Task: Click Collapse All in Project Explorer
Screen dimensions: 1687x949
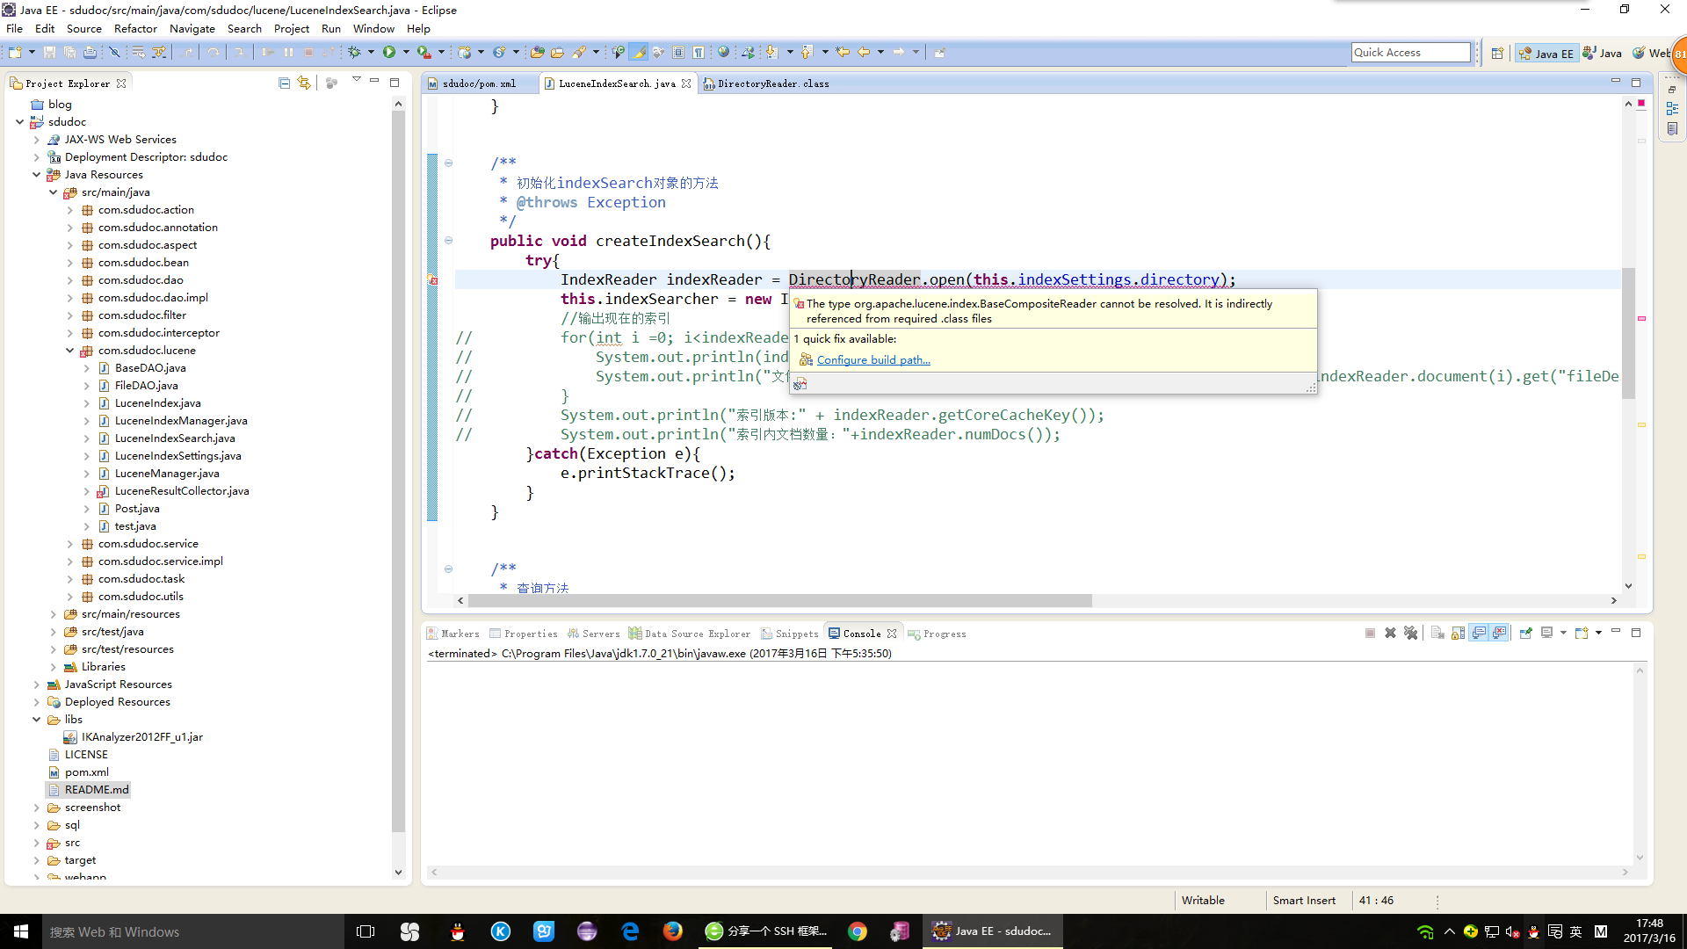Action: click(284, 83)
